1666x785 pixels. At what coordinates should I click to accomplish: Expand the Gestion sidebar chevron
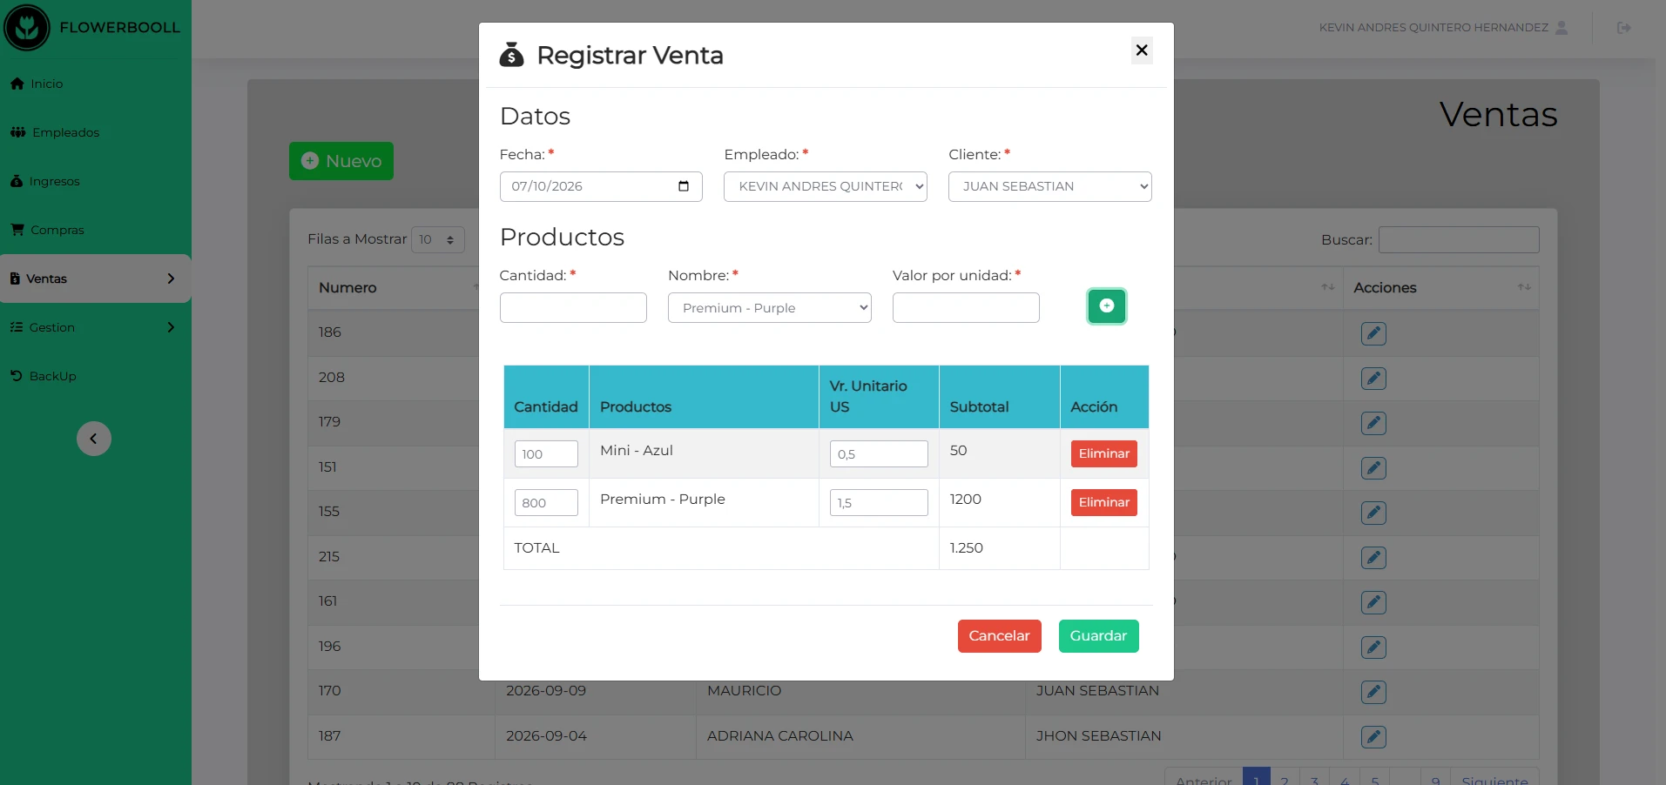(171, 327)
